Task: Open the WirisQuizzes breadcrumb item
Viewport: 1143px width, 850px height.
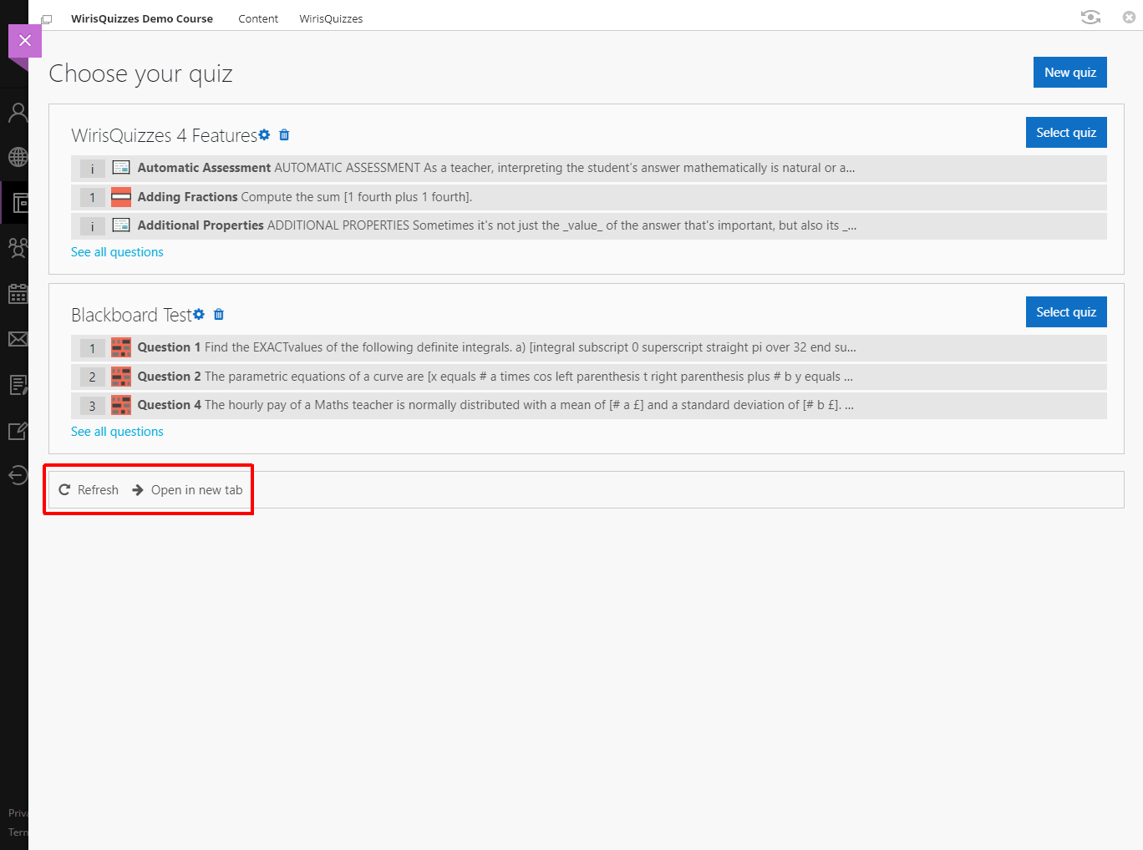Action: click(x=331, y=18)
